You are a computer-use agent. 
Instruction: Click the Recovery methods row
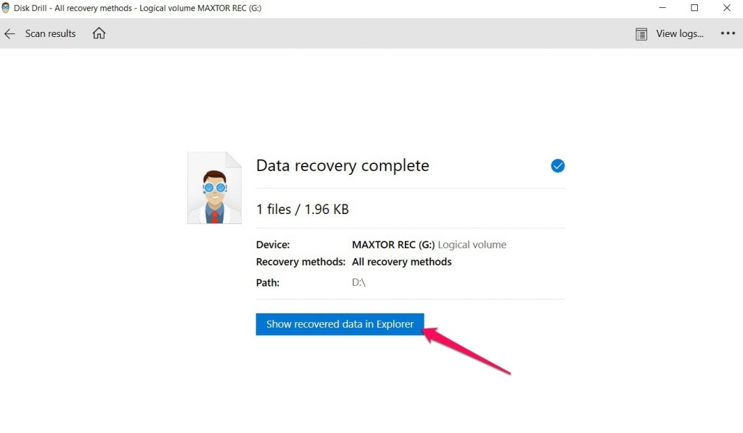tap(300, 262)
